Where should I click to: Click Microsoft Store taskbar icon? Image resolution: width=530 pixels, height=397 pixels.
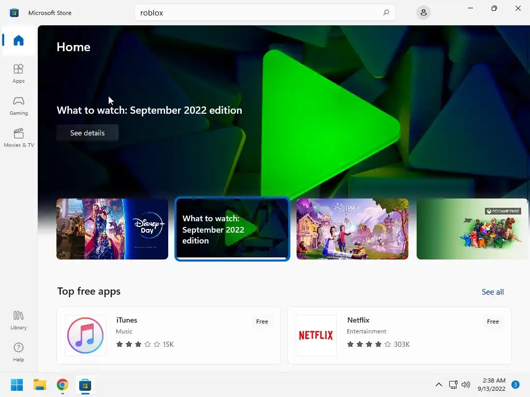[85, 385]
